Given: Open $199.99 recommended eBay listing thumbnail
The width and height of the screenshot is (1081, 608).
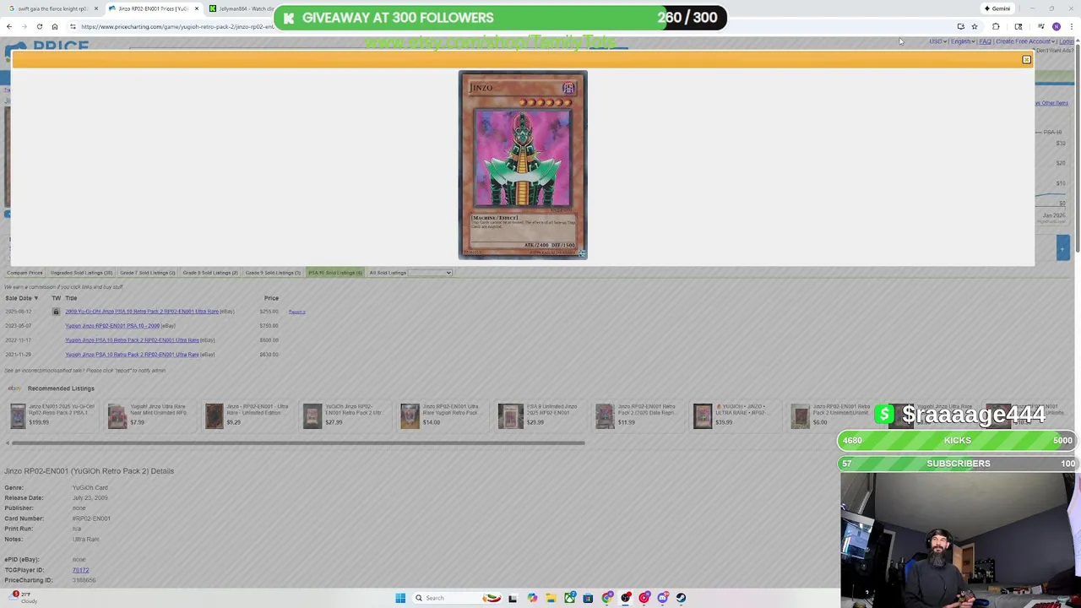Looking at the screenshot, I should 19,415.
